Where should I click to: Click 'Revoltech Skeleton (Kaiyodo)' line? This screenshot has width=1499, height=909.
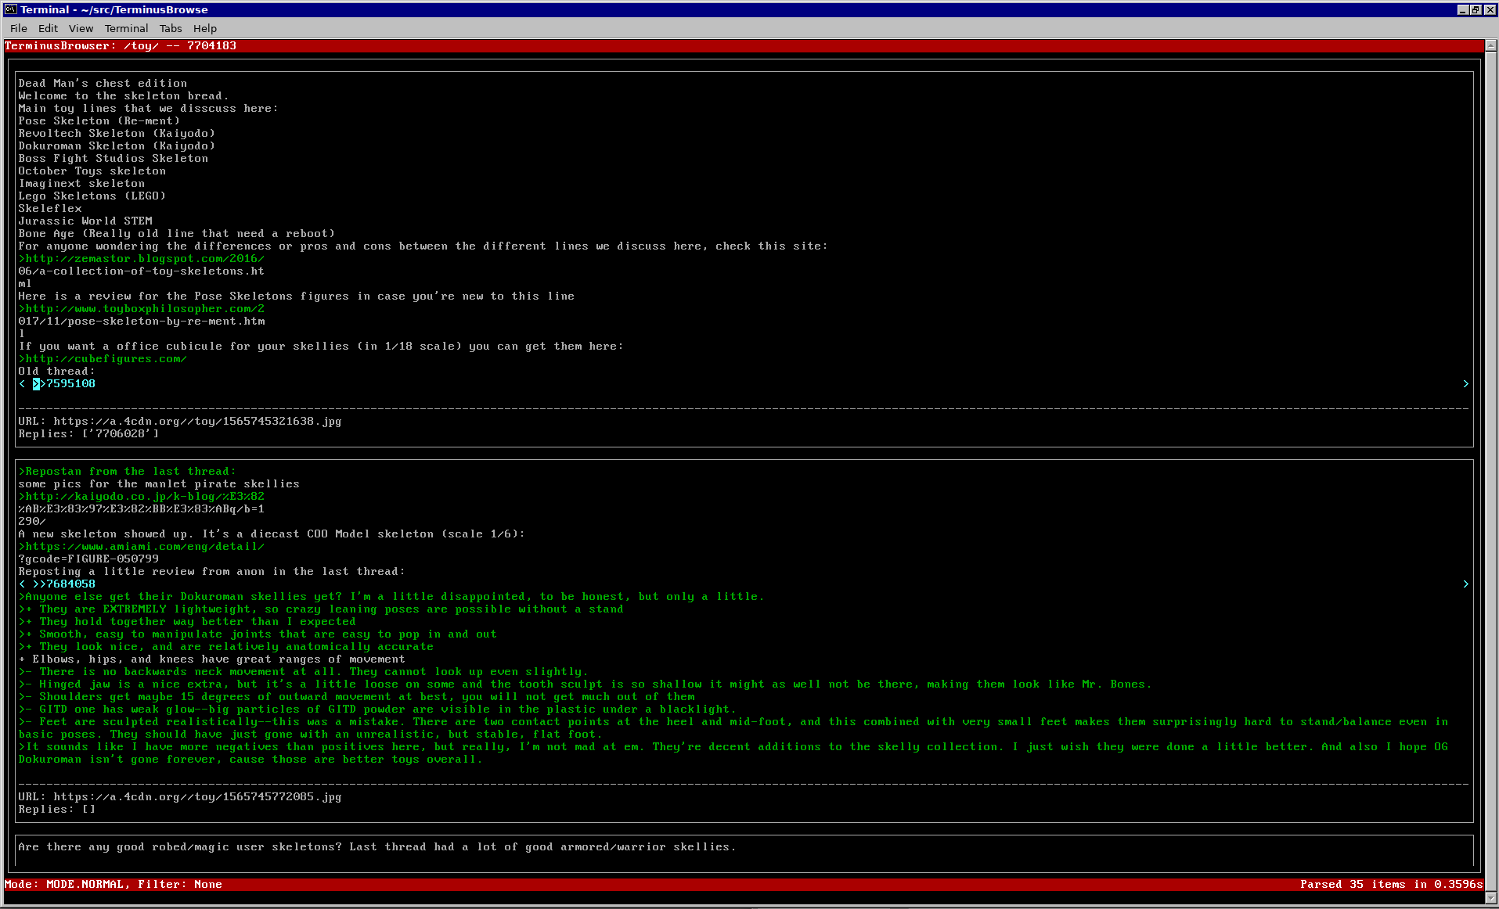coord(117,133)
